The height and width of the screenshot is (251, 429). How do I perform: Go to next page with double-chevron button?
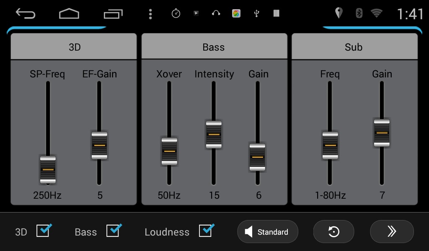coord(392,232)
